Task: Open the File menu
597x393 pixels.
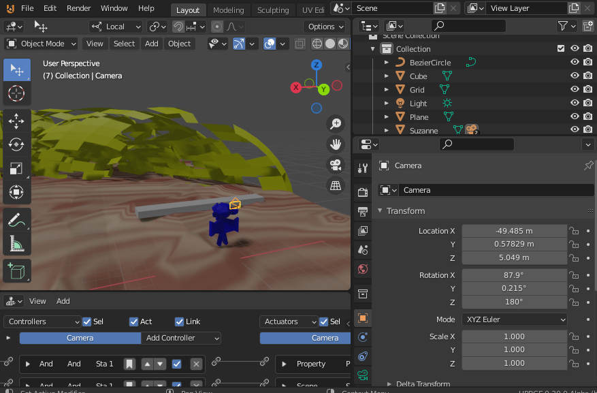Action: (27, 8)
